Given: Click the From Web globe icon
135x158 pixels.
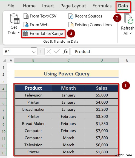Looking at the screenshot, I should [x=26, y=25].
